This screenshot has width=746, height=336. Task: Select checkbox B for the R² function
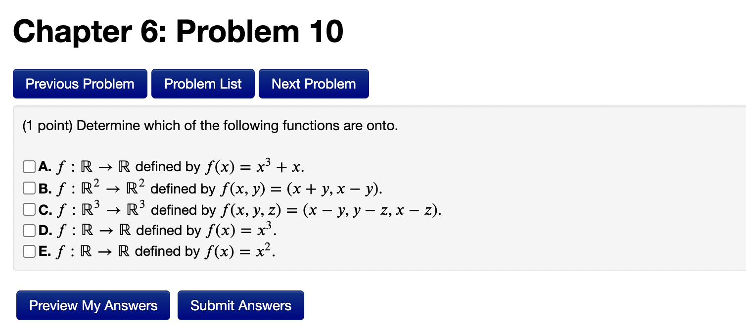(x=29, y=188)
